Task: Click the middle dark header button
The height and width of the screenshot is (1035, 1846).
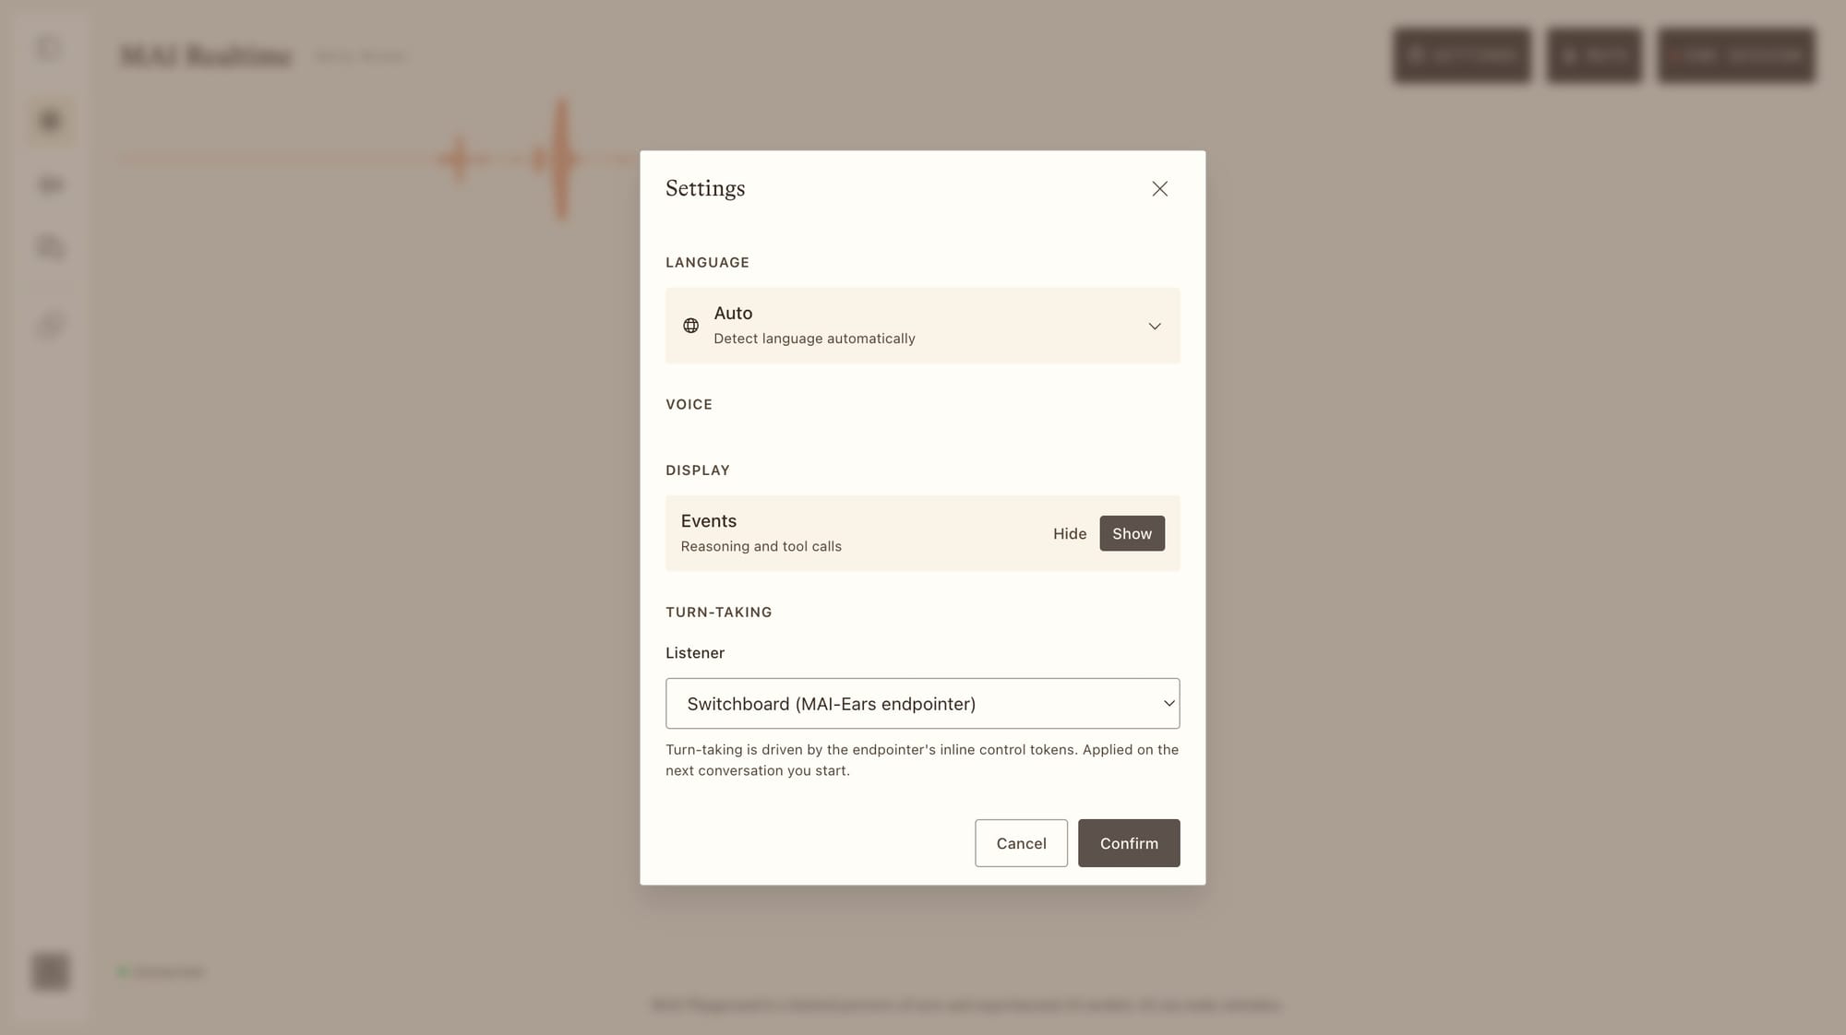Action: click(1594, 55)
